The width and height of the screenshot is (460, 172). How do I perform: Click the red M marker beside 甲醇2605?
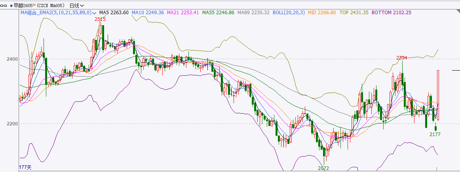coord(34,4)
